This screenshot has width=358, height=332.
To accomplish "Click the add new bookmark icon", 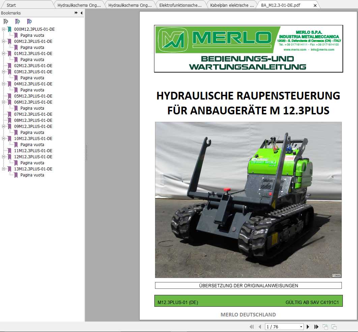I will coord(18,21).
